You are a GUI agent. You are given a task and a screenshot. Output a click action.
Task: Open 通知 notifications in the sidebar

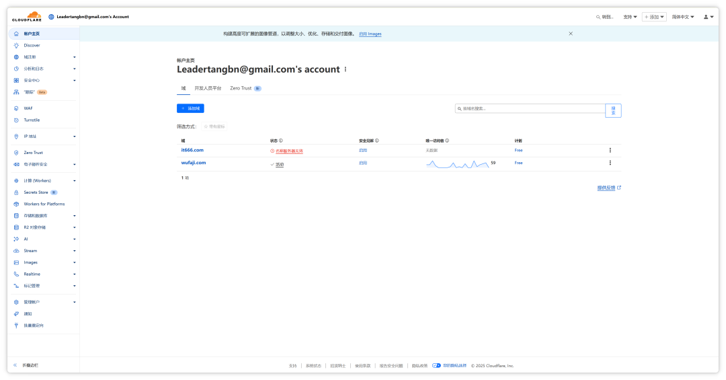28,313
